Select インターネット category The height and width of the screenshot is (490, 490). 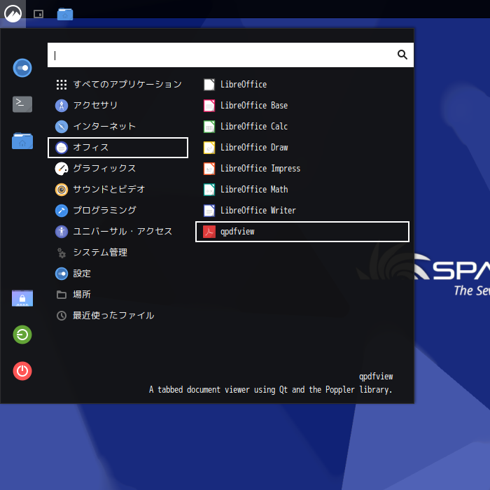coord(118,126)
